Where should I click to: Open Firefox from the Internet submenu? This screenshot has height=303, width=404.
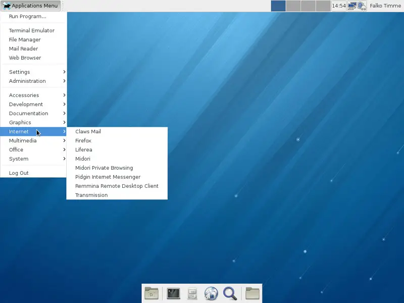(x=117, y=141)
